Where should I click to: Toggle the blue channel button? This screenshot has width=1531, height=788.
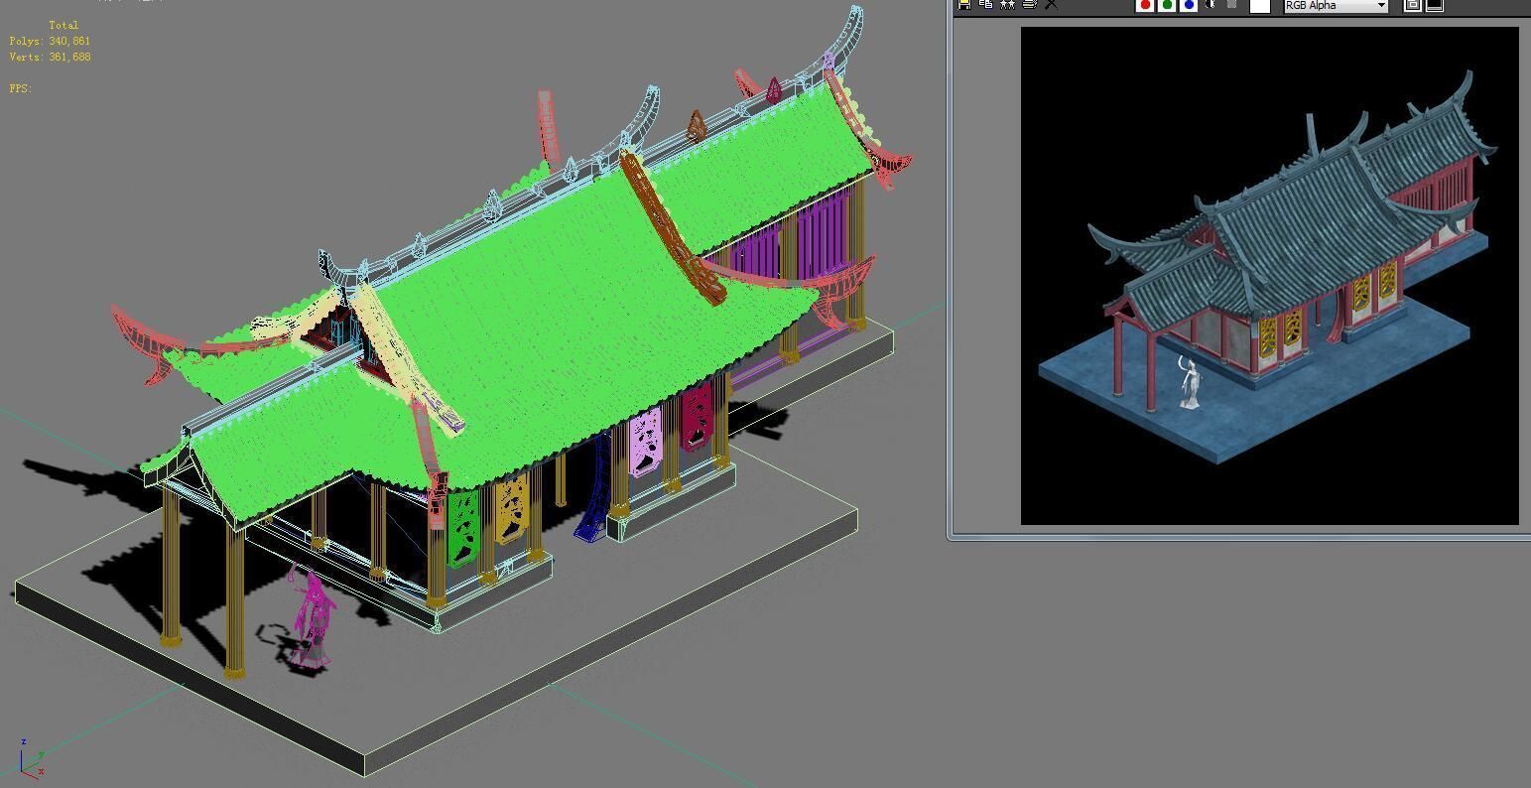(x=1189, y=5)
